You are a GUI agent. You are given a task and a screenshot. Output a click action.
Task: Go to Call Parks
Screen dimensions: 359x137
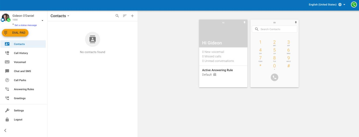23,80
